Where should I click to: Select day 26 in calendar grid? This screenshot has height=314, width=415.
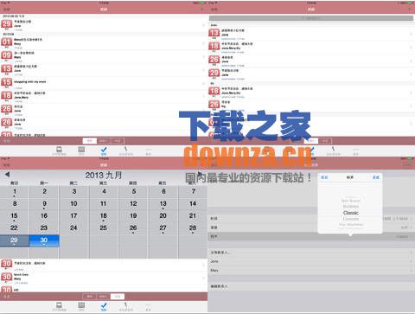click(x=133, y=228)
